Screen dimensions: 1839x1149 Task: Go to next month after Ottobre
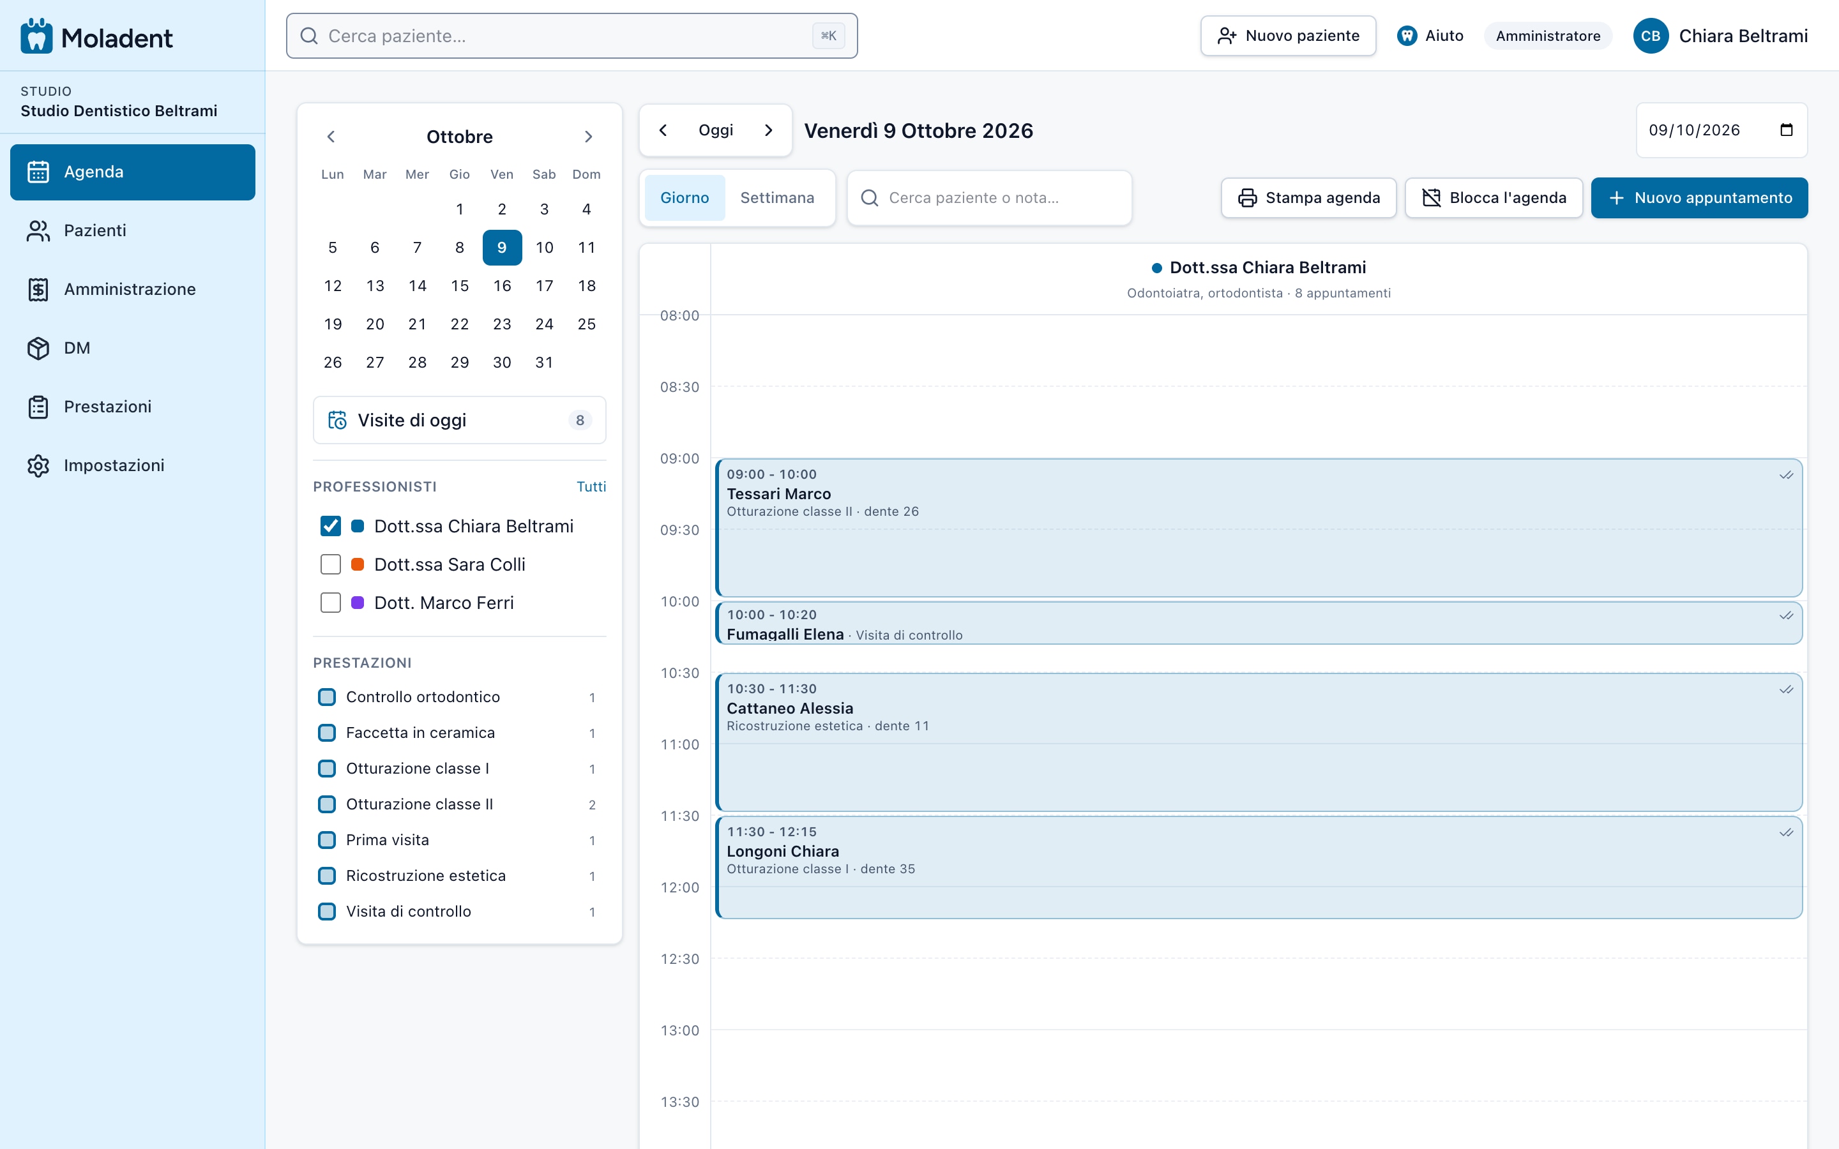[x=588, y=137]
